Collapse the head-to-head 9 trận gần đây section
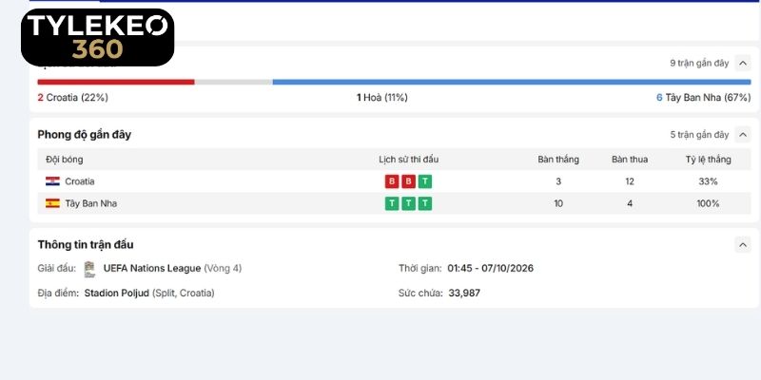Screen dimensions: 761x380 743,63
